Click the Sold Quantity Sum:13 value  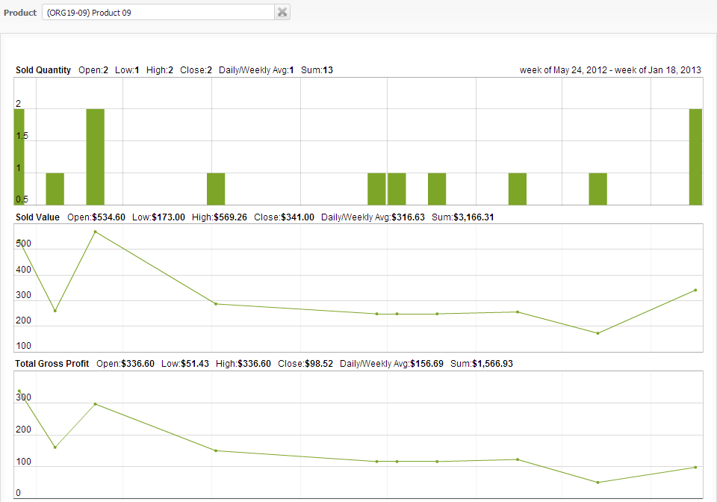(317, 70)
